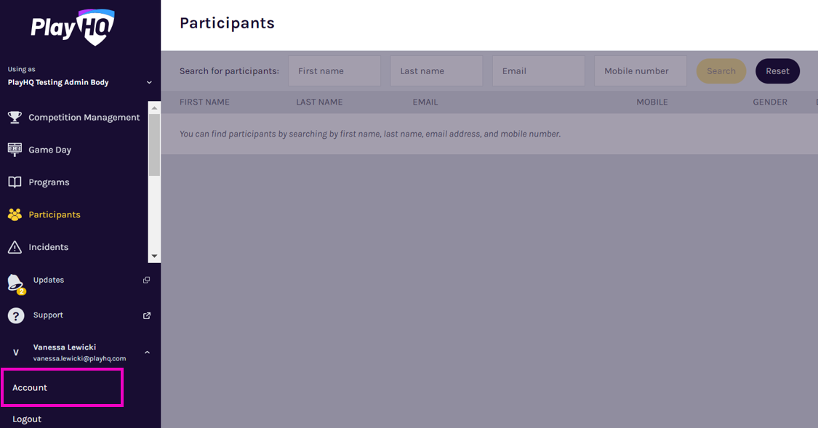Select Account in the user menu
Image resolution: width=818 pixels, height=428 pixels.
pyautogui.click(x=30, y=387)
